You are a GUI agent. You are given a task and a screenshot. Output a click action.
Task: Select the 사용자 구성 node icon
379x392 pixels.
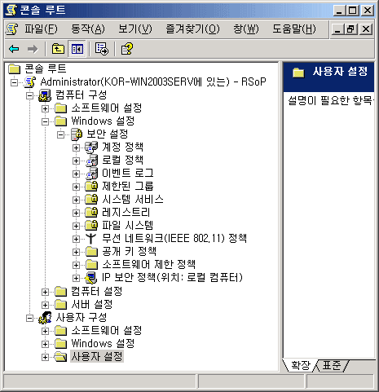(45, 318)
